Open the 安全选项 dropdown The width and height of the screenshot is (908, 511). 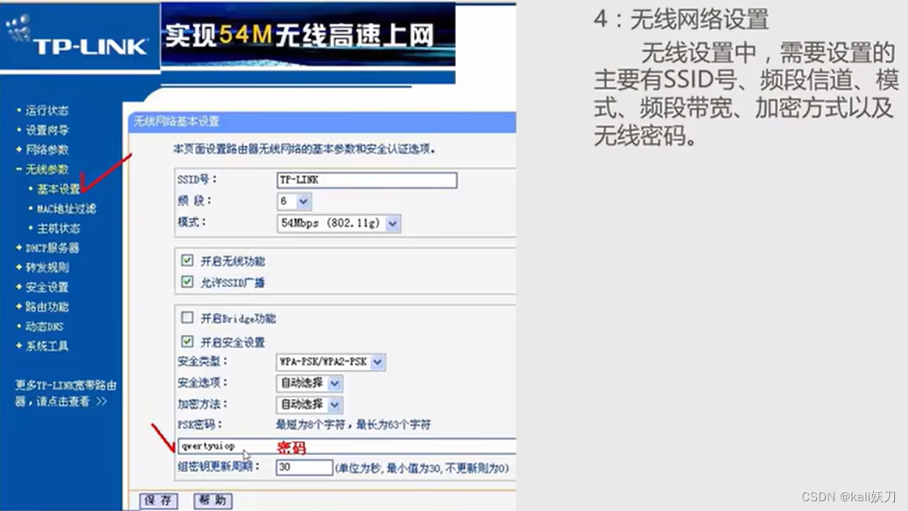[309, 383]
